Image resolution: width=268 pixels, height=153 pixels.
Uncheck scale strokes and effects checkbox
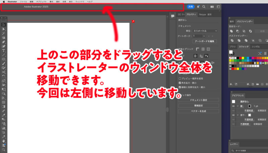(180, 87)
